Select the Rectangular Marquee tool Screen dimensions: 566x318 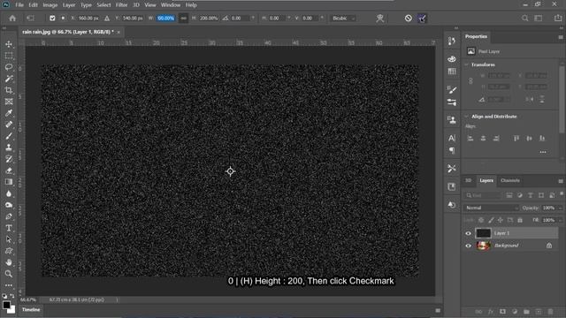pos(9,56)
